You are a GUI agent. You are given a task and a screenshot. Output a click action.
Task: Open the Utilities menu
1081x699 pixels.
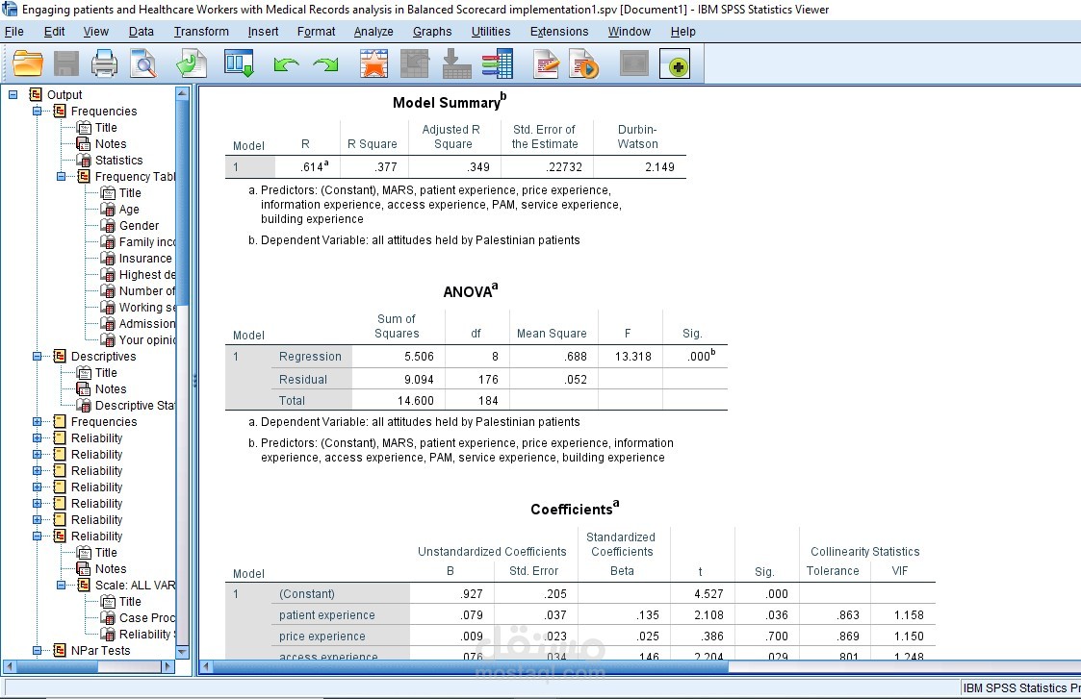tap(491, 31)
